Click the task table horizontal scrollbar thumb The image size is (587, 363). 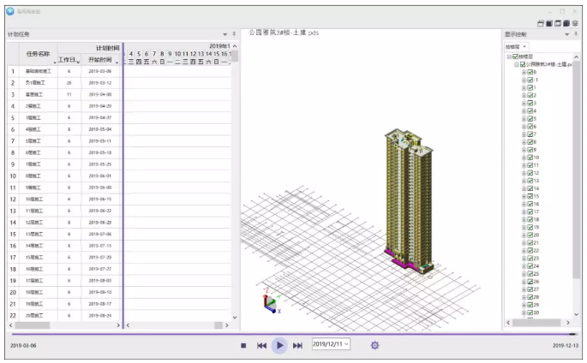[x=33, y=325]
